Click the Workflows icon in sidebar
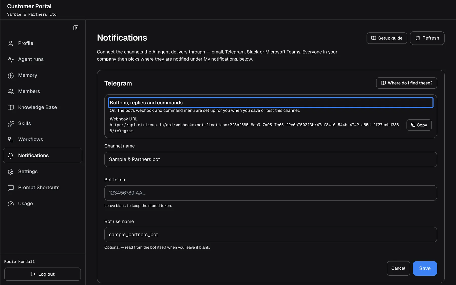The height and width of the screenshot is (285, 456). 11,140
